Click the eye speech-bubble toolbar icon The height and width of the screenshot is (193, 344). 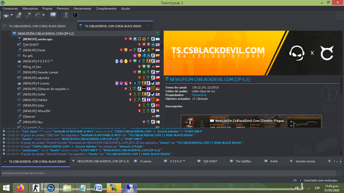(x=53, y=15)
